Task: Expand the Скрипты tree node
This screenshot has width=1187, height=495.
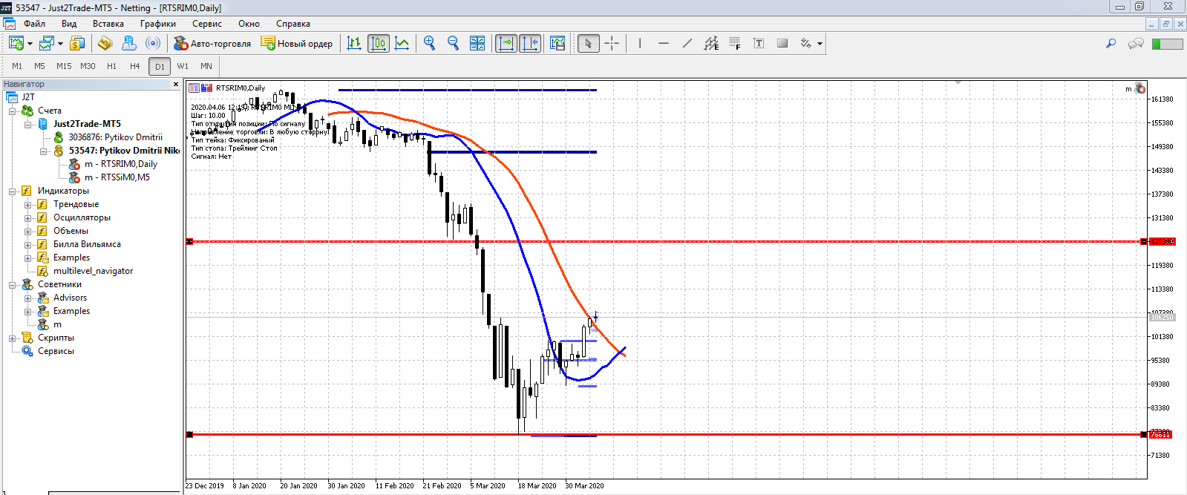Action: [x=13, y=338]
